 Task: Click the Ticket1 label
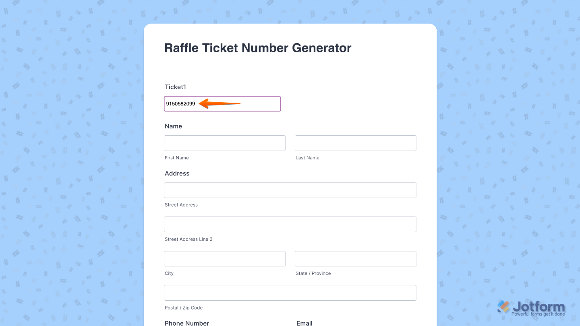[x=175, y=87]
